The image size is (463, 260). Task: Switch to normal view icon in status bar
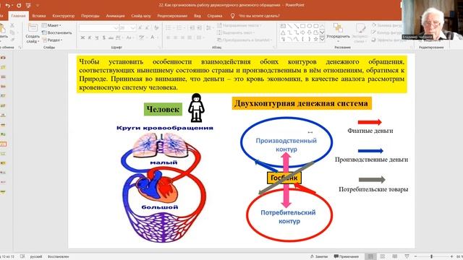[x=370, y=256]
